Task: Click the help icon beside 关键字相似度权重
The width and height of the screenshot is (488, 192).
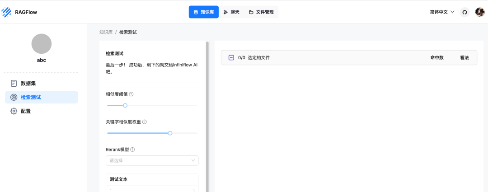Action: click(145, 122)
